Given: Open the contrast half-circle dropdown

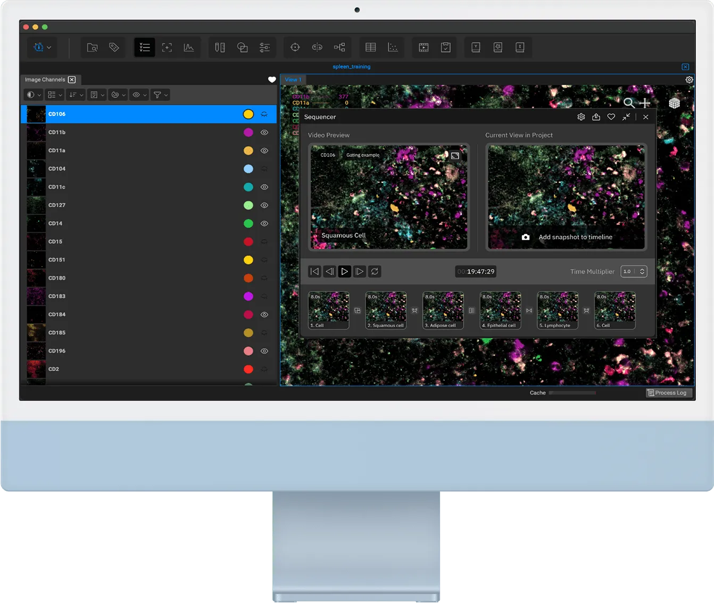Looking at the screenshot, I should [x=34, y=95].
